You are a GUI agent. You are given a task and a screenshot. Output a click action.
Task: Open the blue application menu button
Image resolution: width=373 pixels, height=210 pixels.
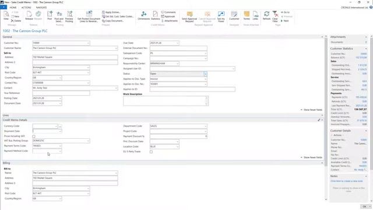[3, 8]
